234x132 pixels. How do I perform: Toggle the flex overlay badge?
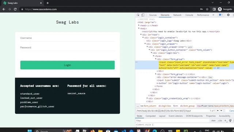click(x=210, y=77)
